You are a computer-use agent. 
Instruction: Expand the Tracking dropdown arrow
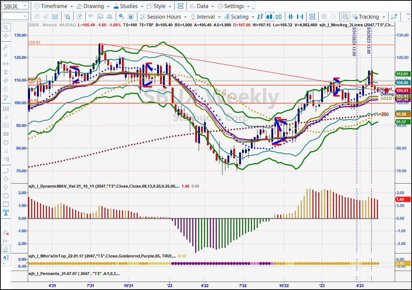[384, 17]
